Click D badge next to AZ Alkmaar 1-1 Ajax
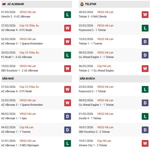The width and height of the screenshot is (150, 149). click(67, 116)
